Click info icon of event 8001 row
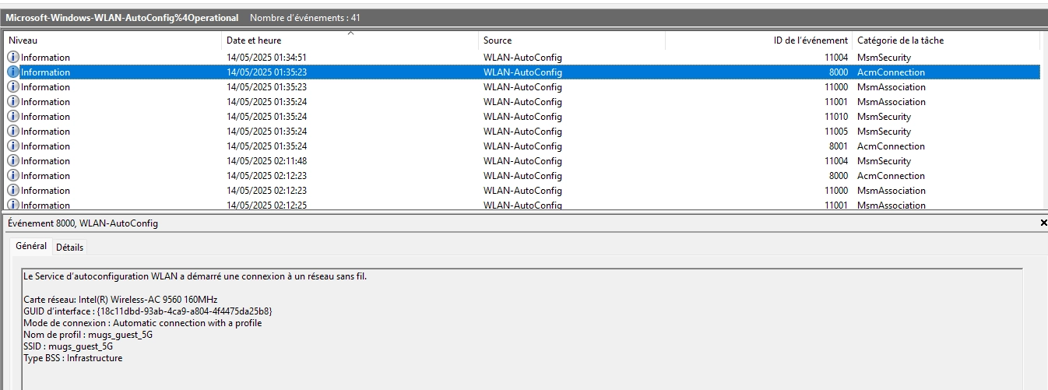The image size is (1048, 390). pos(13,146)
